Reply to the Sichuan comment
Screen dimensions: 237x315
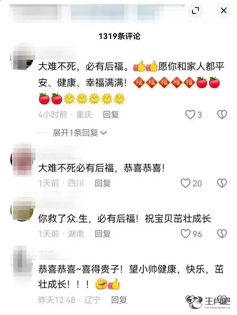(103, 183)
